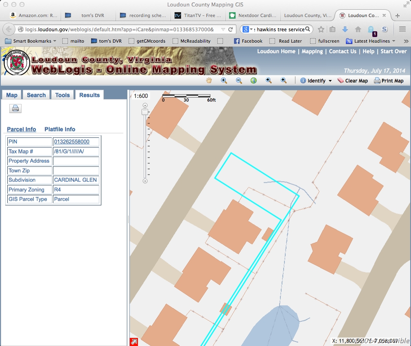Image resolution: width=411 pixels, height=346 pixels.
Task: Click the red expand arrow in map corner
Action: [x=133, y=342]
